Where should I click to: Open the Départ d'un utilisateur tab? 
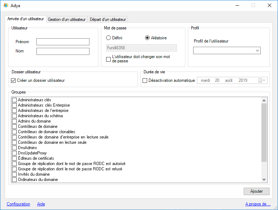pyautogui.click(x=108, y=19)
